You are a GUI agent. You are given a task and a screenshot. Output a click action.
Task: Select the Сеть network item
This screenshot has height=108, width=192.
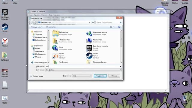62,48
